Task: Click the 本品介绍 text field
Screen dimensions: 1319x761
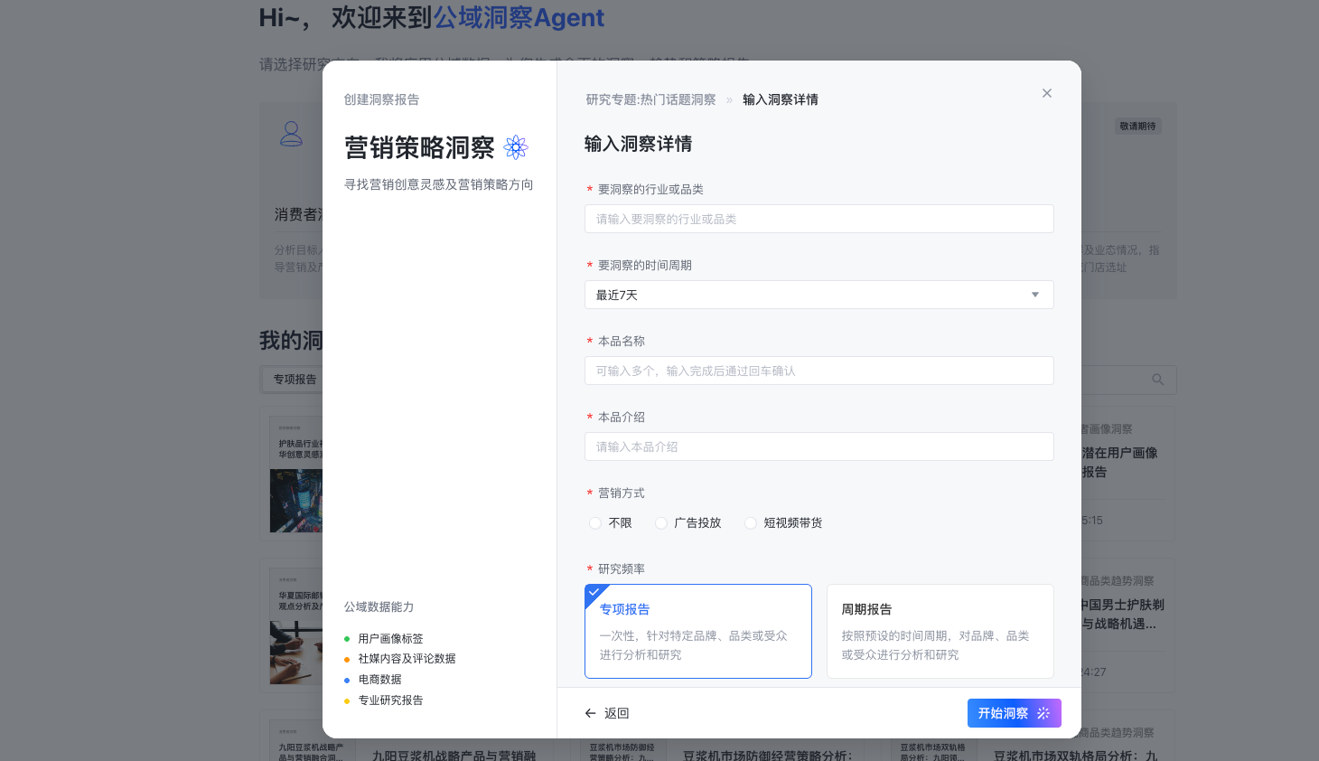Action: (819, 446)
